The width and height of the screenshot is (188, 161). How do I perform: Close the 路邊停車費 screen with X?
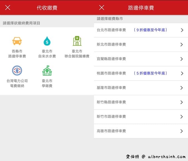[102, 8]
